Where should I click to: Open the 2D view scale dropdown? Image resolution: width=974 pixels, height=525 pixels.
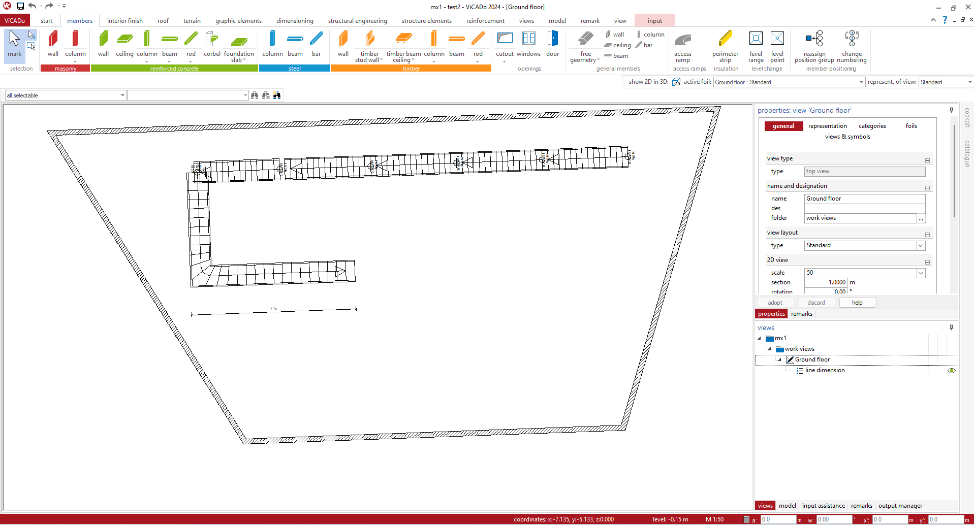[x=920, y=273]
